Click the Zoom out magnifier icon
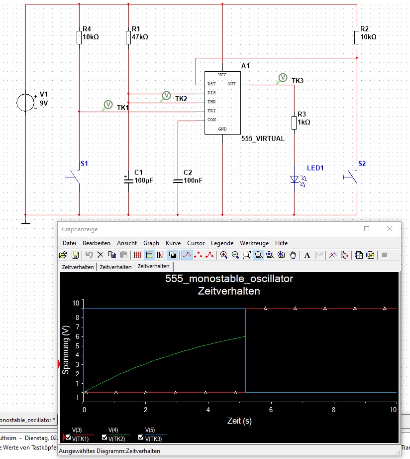The height and width of the screenshot is (459, 410). pos(235,255)
